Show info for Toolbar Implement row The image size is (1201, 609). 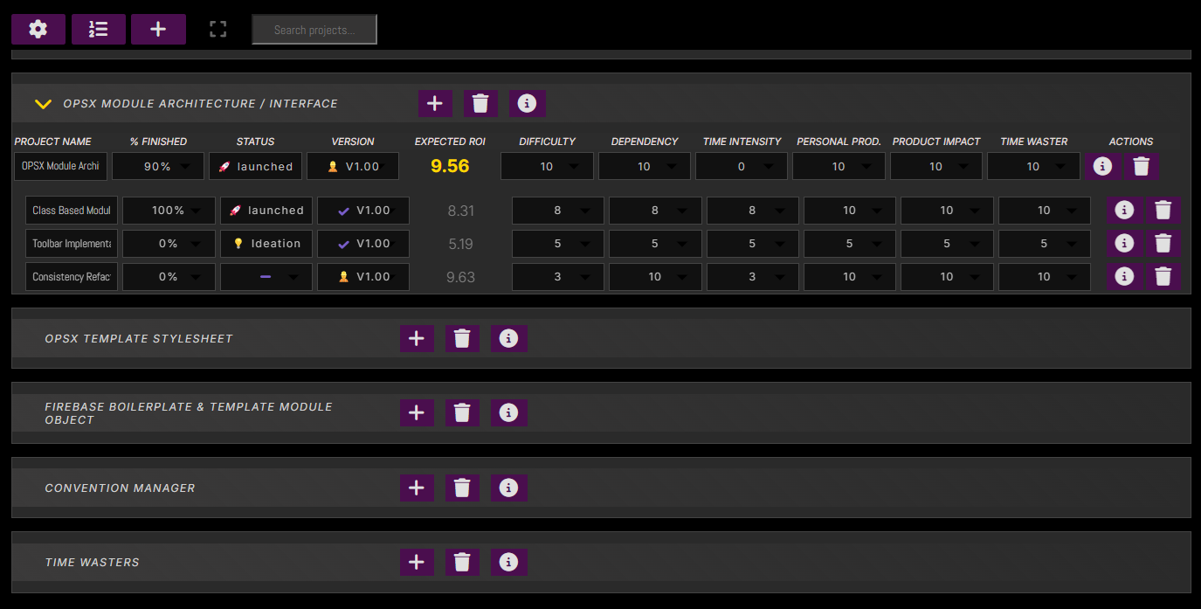click(1125, 243)
